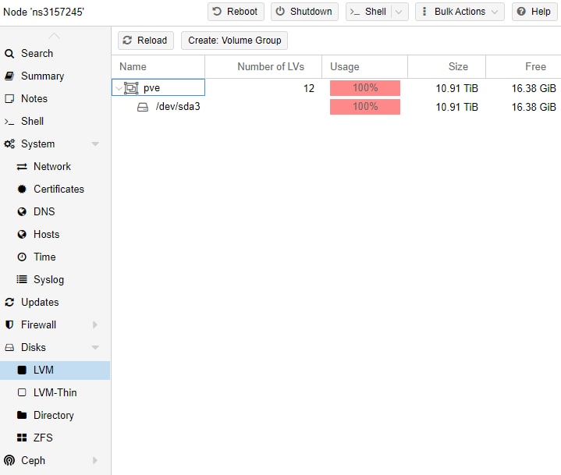
Task: Click the sidebar scroll-up chevron
Action: click(55, 36)
